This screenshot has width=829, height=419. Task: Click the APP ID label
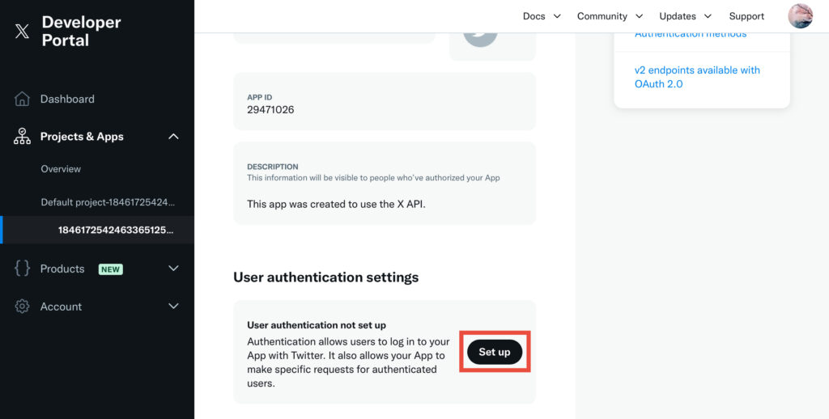(x=260, y=97)
